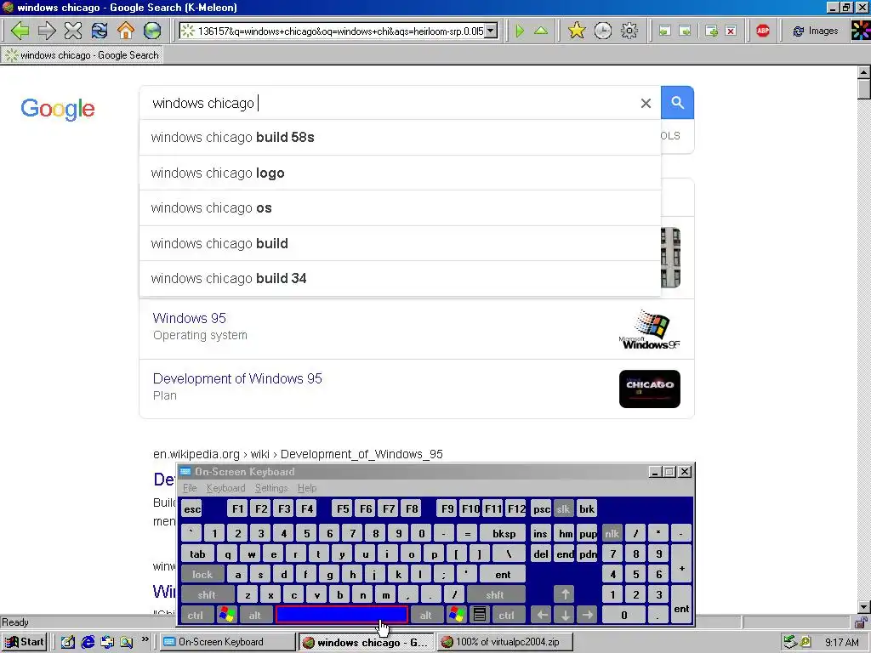Image resolution: width=871 pixels, height=653 pixels.
Task: Click the Google logo
Action: coord(58,109)
